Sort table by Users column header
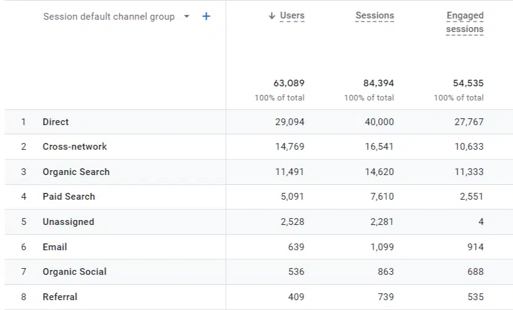The image size is (513, 310). (292, 16)
